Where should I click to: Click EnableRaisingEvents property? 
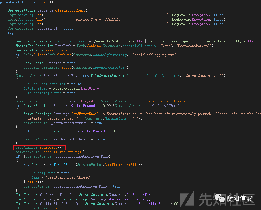[42, 93]
